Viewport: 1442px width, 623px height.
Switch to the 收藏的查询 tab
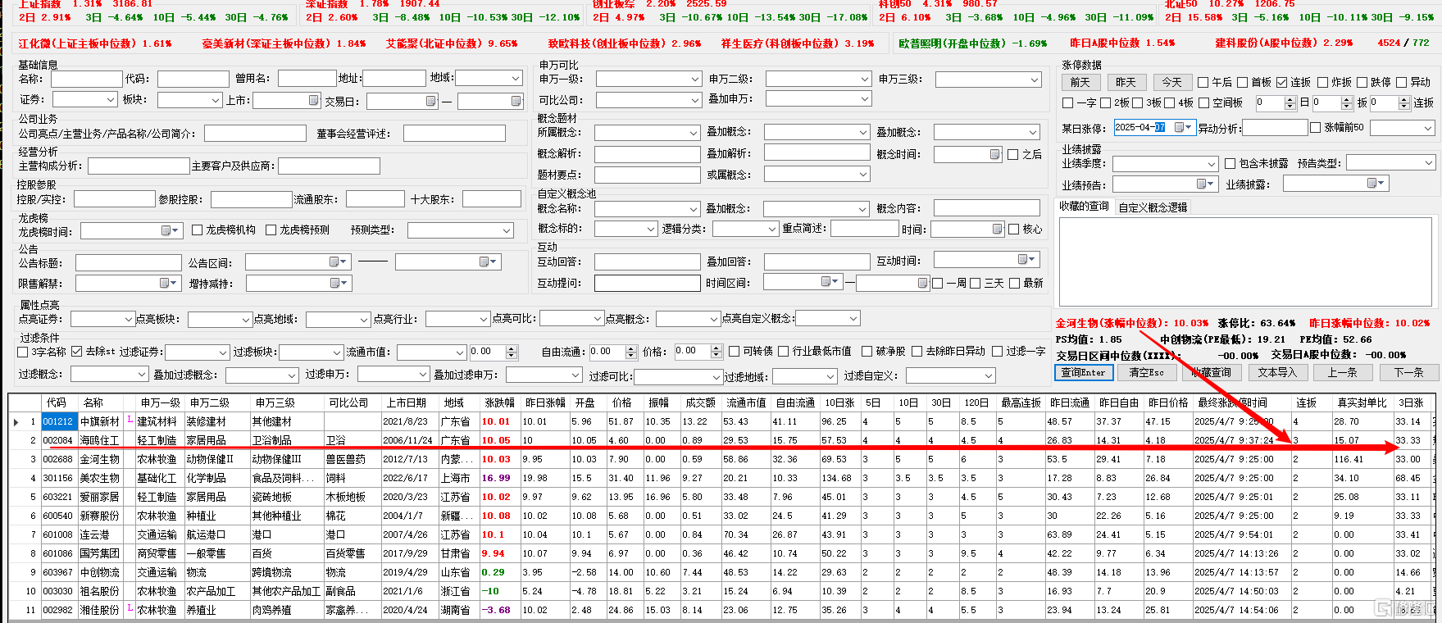click(x=1085, y=207)
